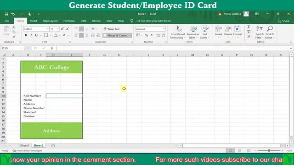
Task: Click the Increase Font Size icon
Action: pyautogui.click(x=62, y=29)
